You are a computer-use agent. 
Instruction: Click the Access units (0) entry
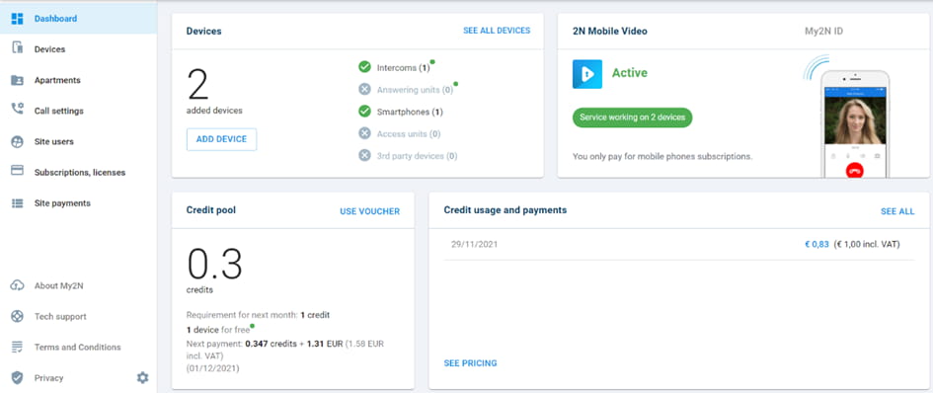click(408, 134)
